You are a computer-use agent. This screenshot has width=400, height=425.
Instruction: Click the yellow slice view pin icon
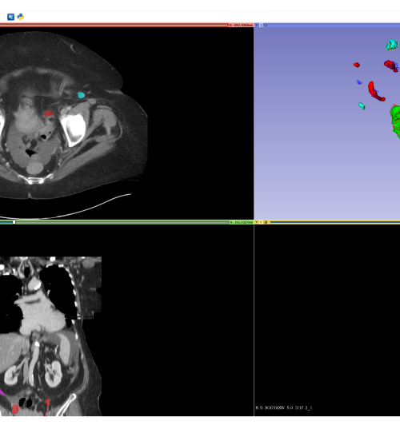[257, 222]
